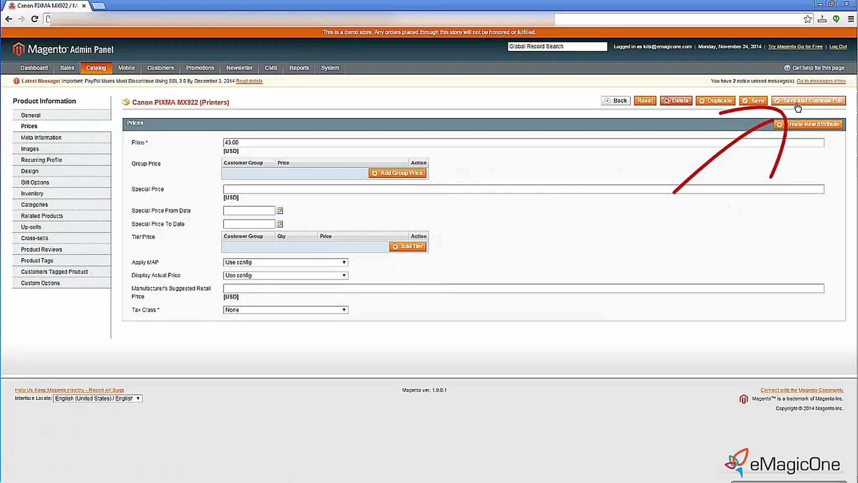Click browser reload icon
The width and height of the screenshot is (858, 483).
(35, 19)
